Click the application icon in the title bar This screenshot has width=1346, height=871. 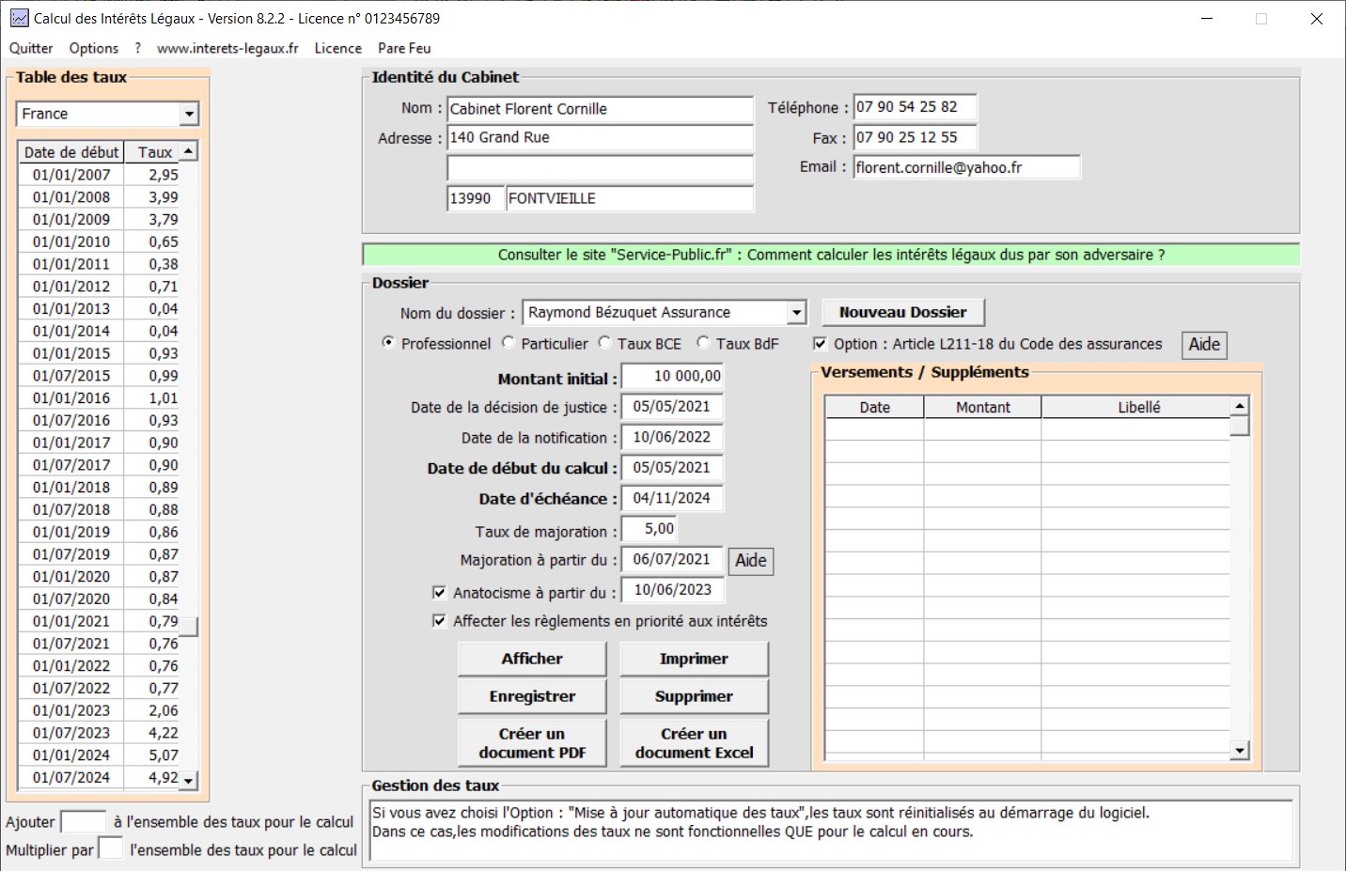(x=19, y=18)
